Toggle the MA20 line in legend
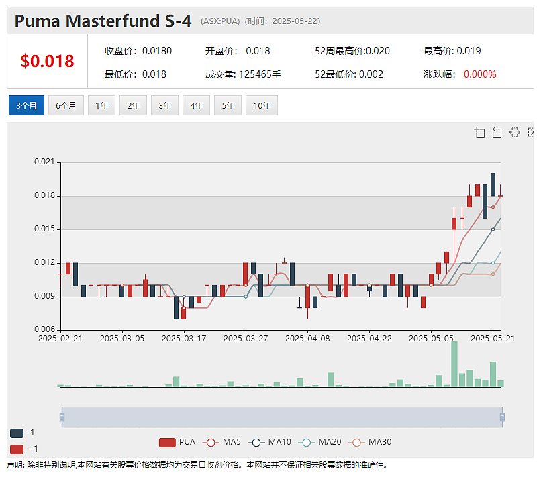This screenshot has width=541, height=477. coord(320,442)
